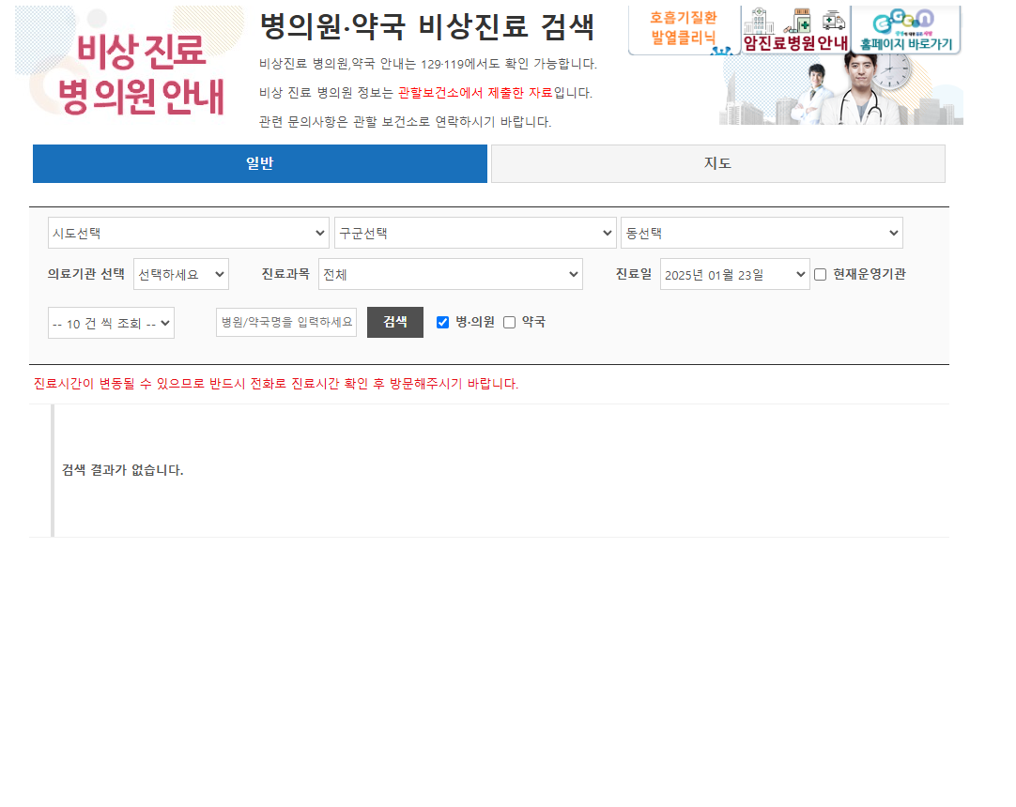Expand the 진료과목 전체 dropdown

[x=451, y=275]
